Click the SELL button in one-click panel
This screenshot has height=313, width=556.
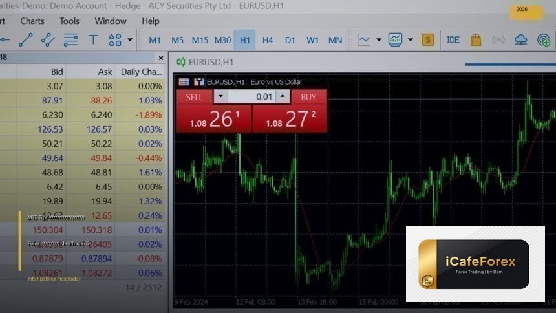pyautogui.click(x=195, y=97)
